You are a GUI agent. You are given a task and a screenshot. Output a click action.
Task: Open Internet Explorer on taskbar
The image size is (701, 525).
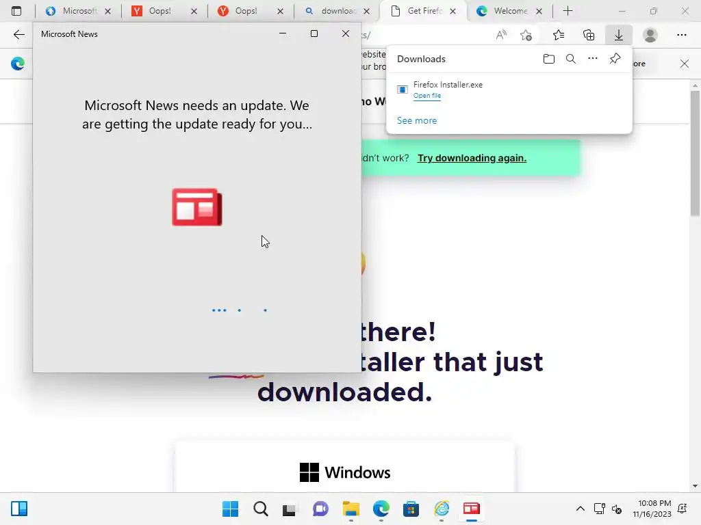pyautogui.click(x=442, y=509)
